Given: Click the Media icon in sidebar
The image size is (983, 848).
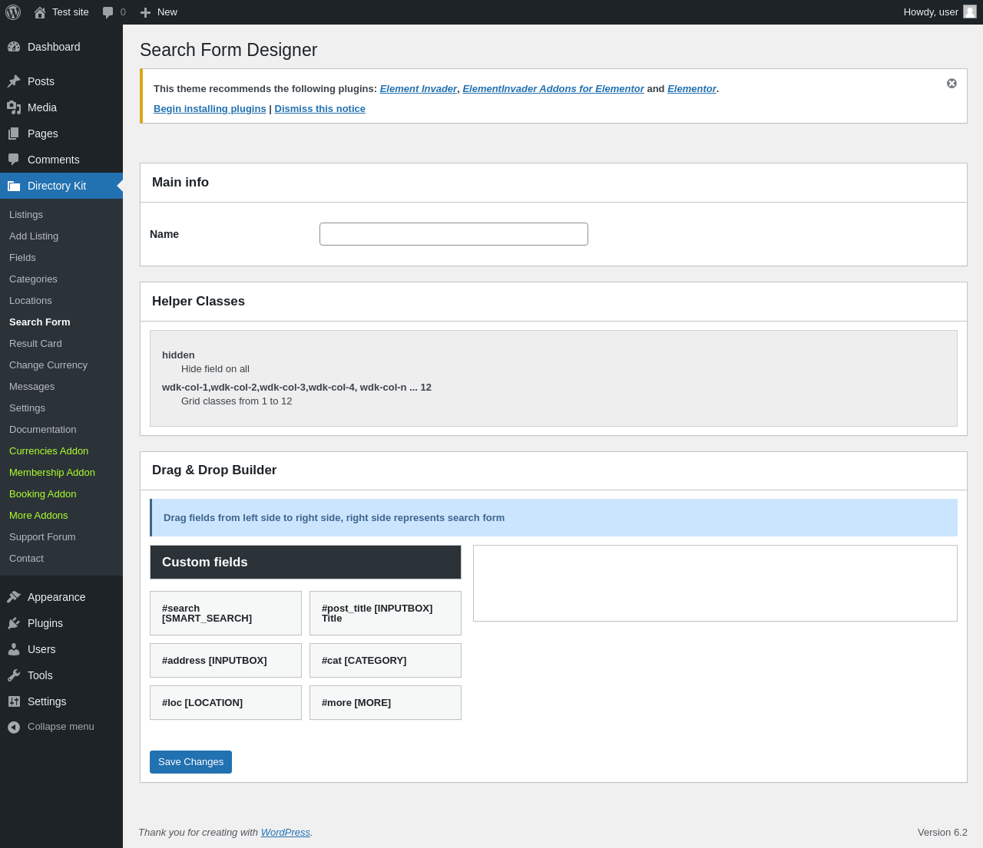Looking at the screenshot, I should point(14,107).
